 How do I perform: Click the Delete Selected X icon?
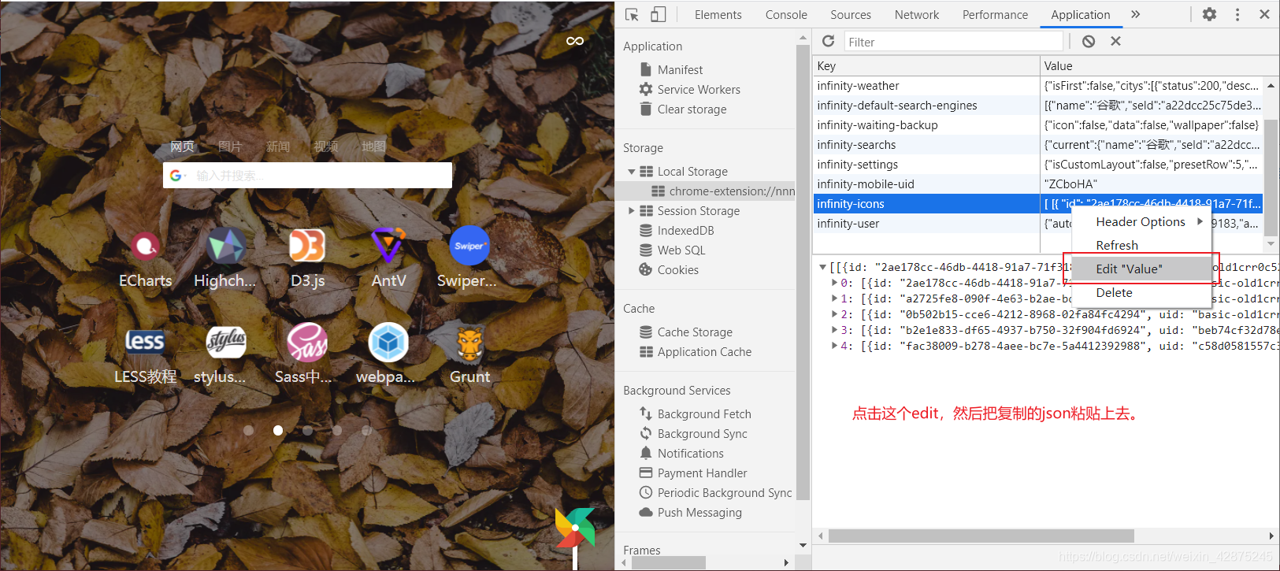click(x=1115, y=41)
